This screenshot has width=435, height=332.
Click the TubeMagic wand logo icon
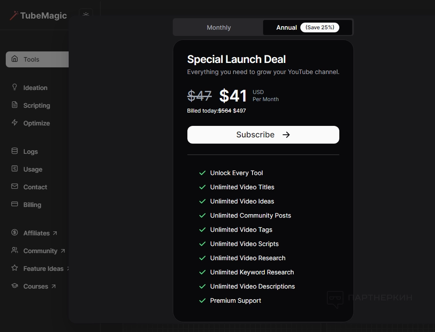point(14,15)
